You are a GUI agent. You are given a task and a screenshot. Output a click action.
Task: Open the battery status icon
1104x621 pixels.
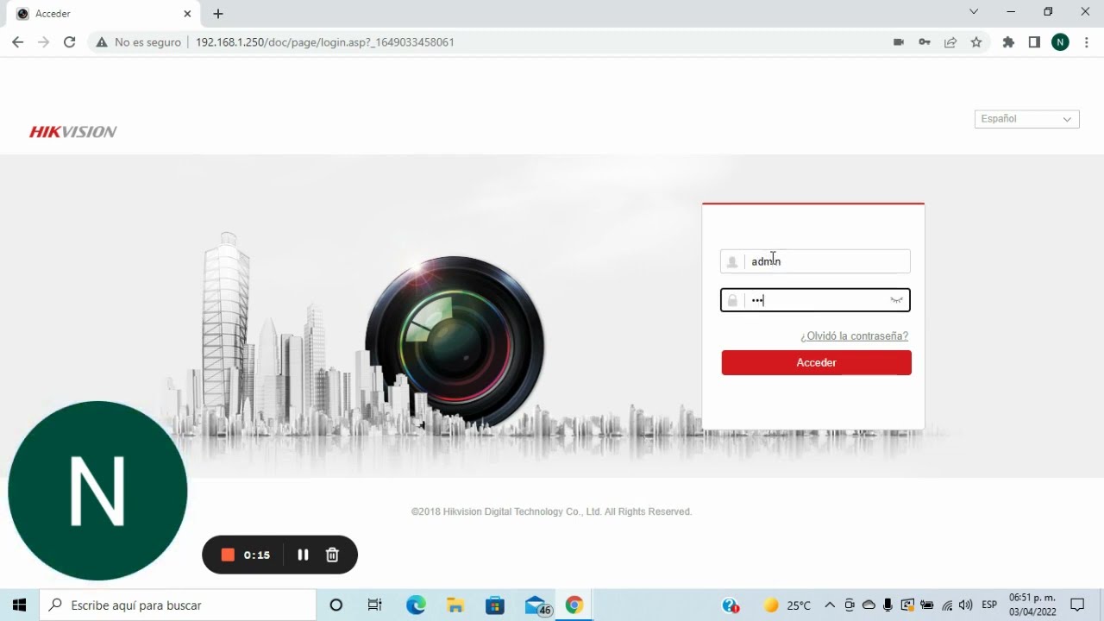coord(927,605)
